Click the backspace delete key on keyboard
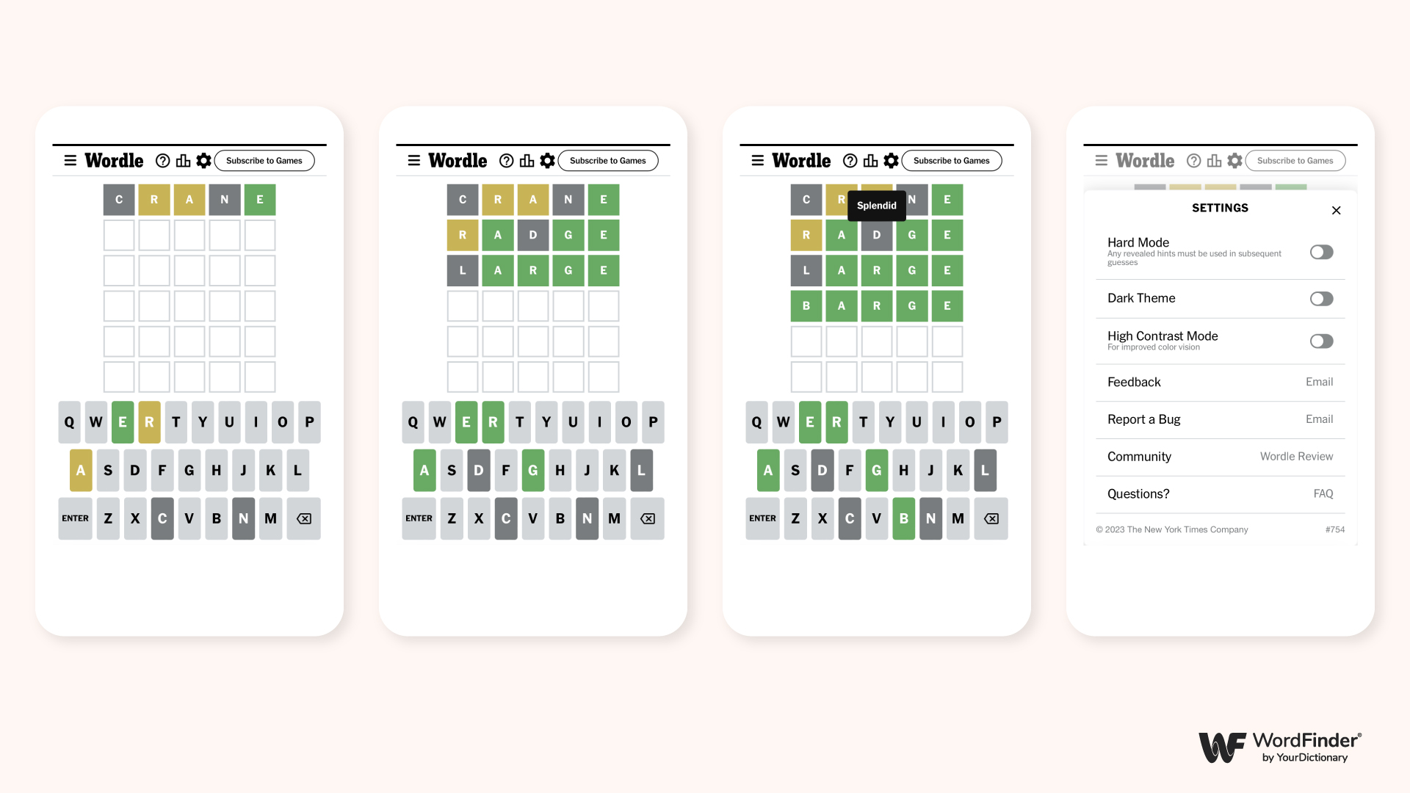 (305, 518)
